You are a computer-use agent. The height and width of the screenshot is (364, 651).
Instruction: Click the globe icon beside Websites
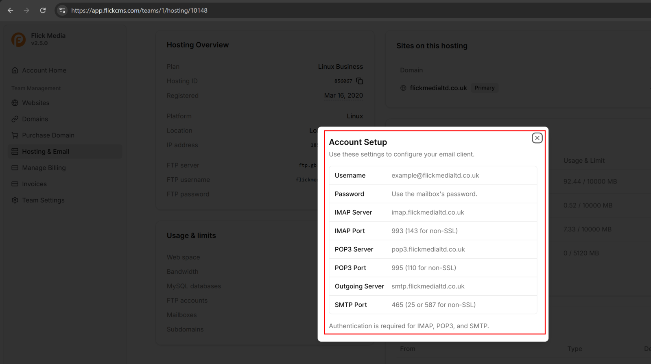[x=15, y=103]
